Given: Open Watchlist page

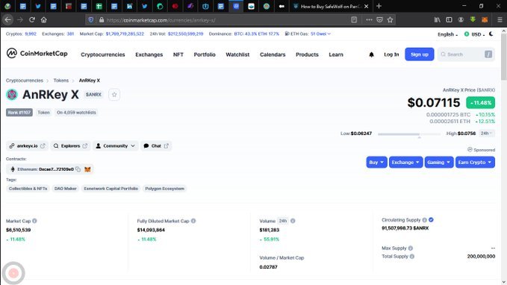Looking at the screenshot, I should click(237, 54).
